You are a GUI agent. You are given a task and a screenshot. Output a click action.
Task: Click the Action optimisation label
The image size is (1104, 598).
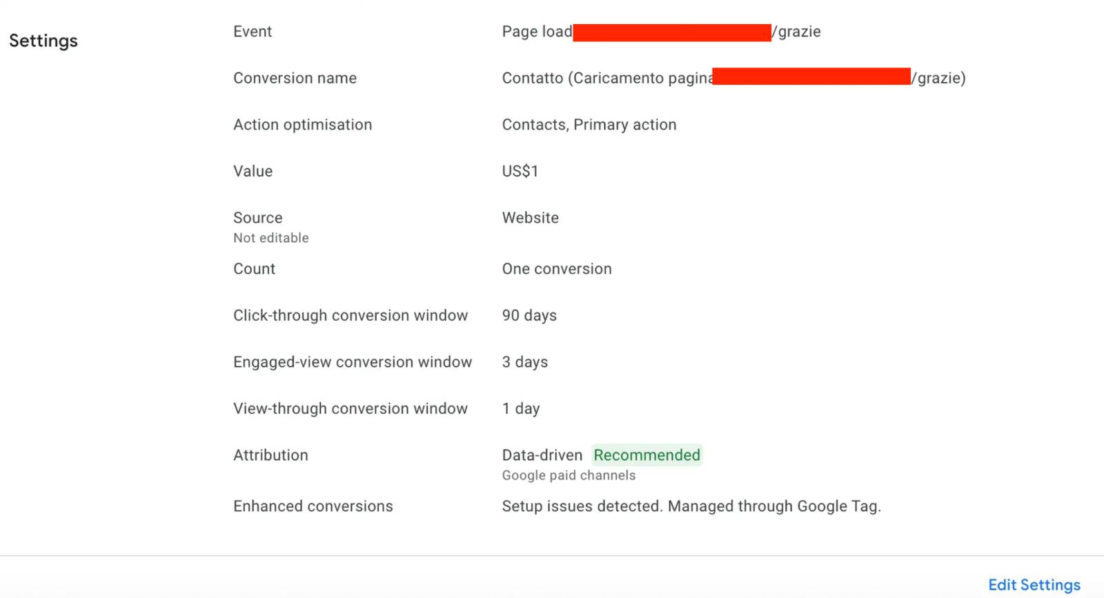302,125
